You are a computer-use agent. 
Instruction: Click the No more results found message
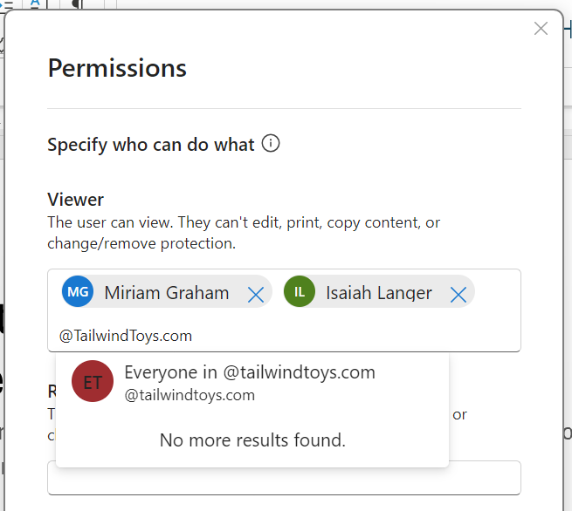[x=252, y=440]
